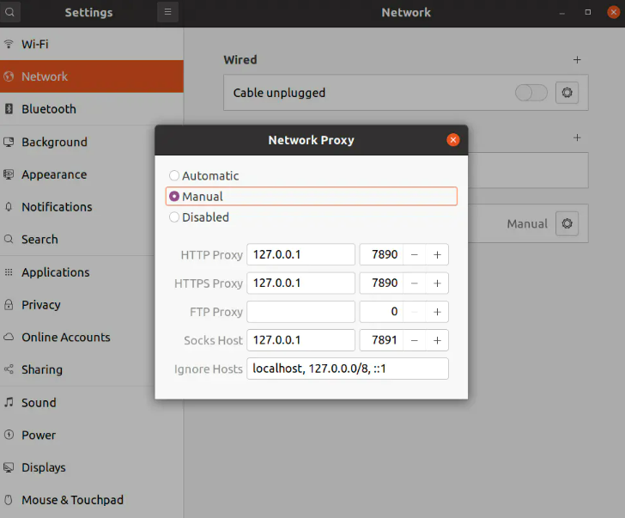625x518 pixels.
Task: Click the Online Accounts cloud icon
Action: (9, 337)
